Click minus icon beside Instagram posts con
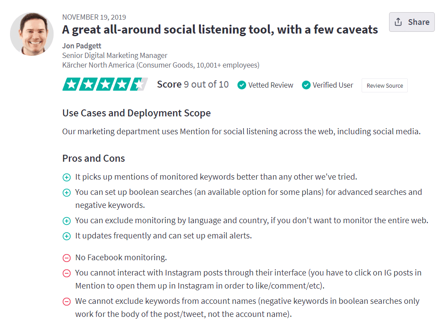This screenshot has height=323, width=447. (66, 273)
